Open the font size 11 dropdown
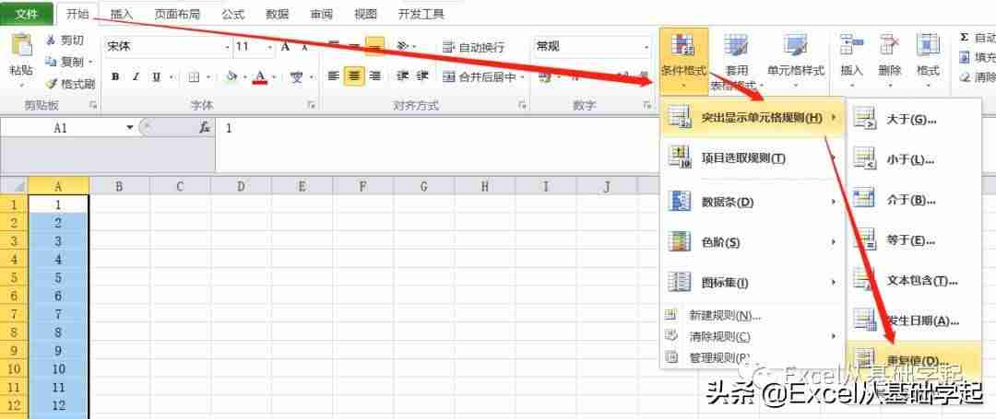Screen dimensions: 996x419 point(270,47)
